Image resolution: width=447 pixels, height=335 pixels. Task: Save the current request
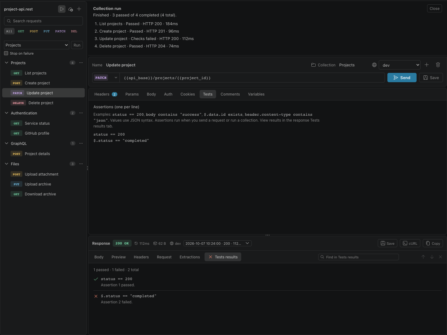pos(431,78)
